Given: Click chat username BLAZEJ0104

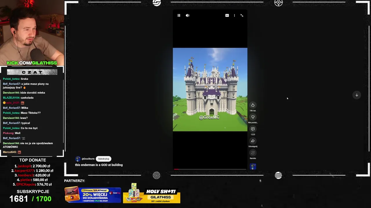Looking at the screenshot, I should pyautogui.click(x=11, y=98).
